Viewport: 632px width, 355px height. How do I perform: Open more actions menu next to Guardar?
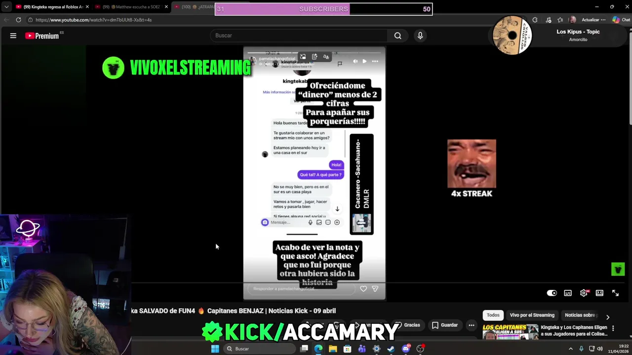472,325
